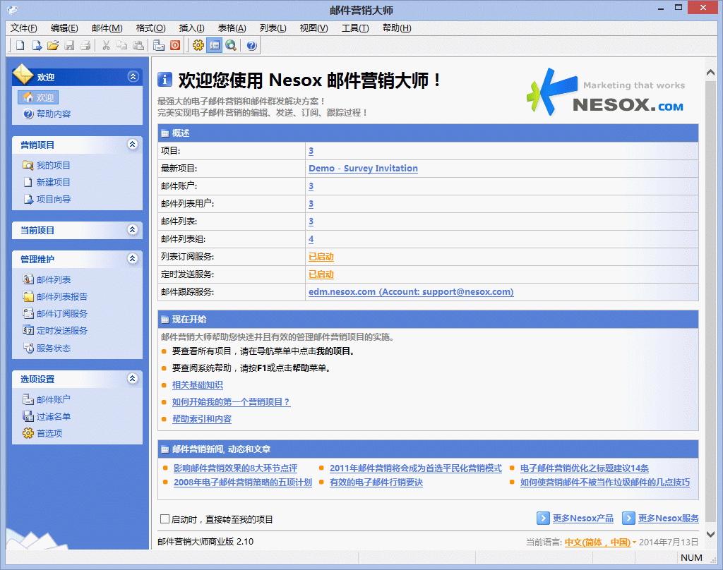Click the Copy toolbar icon
Viewport: 723px width, 570px height.
pyautogui.click(x=121, y=45)
